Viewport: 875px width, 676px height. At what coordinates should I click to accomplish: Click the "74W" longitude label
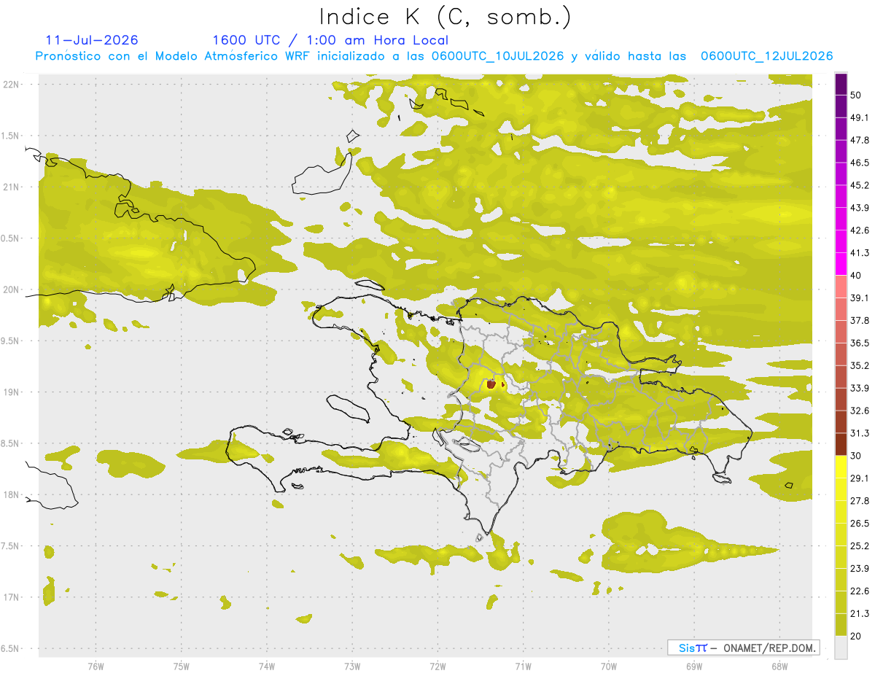pyautogui.click(x=267, y=667)
